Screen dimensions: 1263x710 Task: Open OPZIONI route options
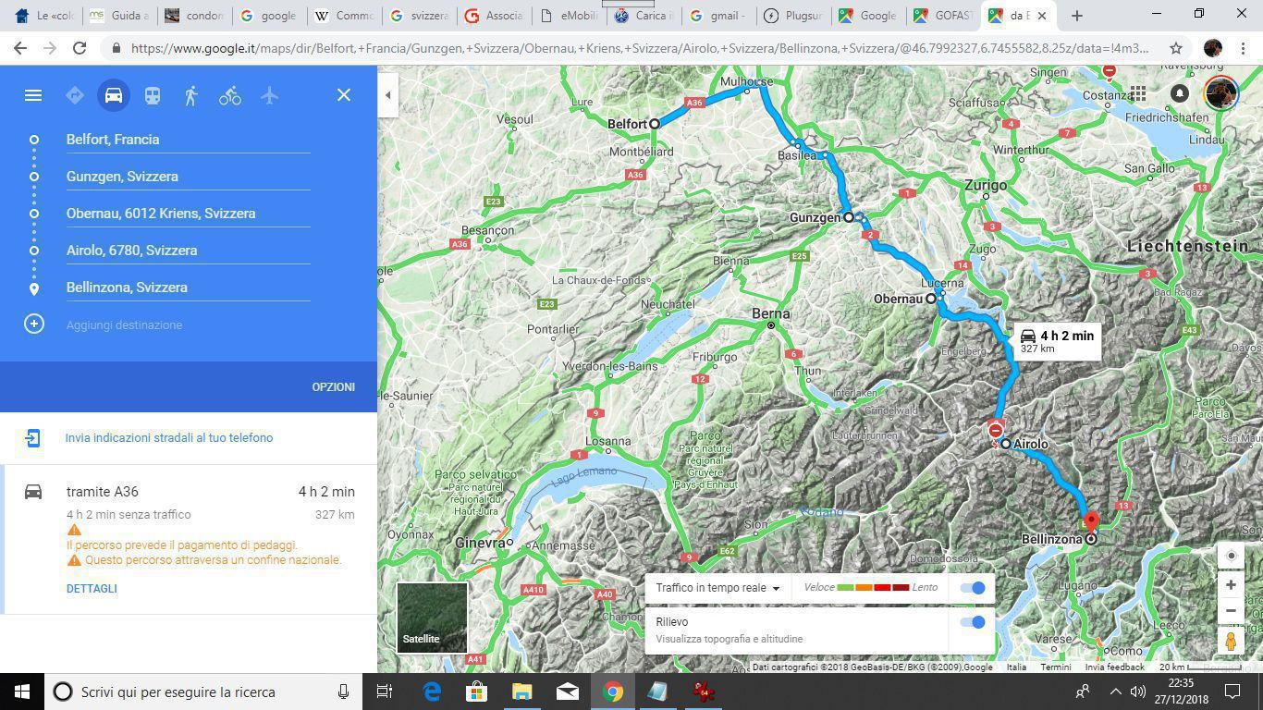click(x=333, y=387)
